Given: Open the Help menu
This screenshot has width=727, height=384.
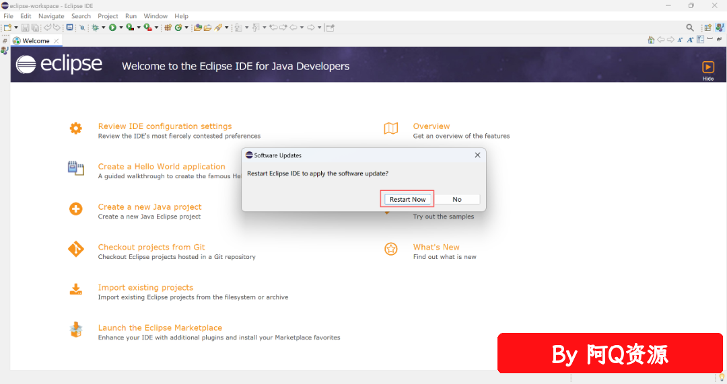Looking at the screenshot, I should tap(181, 15).
